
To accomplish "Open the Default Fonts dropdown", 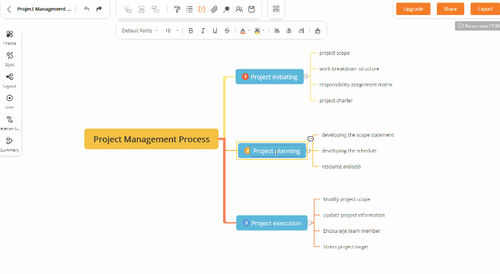I will click(x=139, y=31).
